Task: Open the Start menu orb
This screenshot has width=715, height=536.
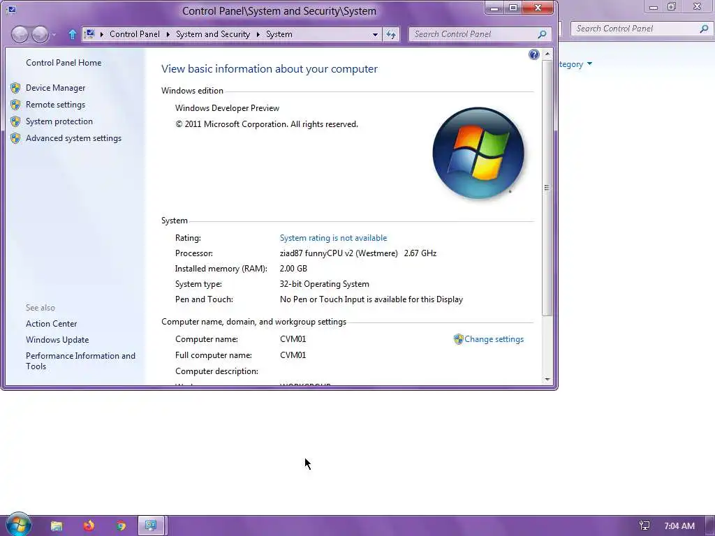Action: click(18, 525)
